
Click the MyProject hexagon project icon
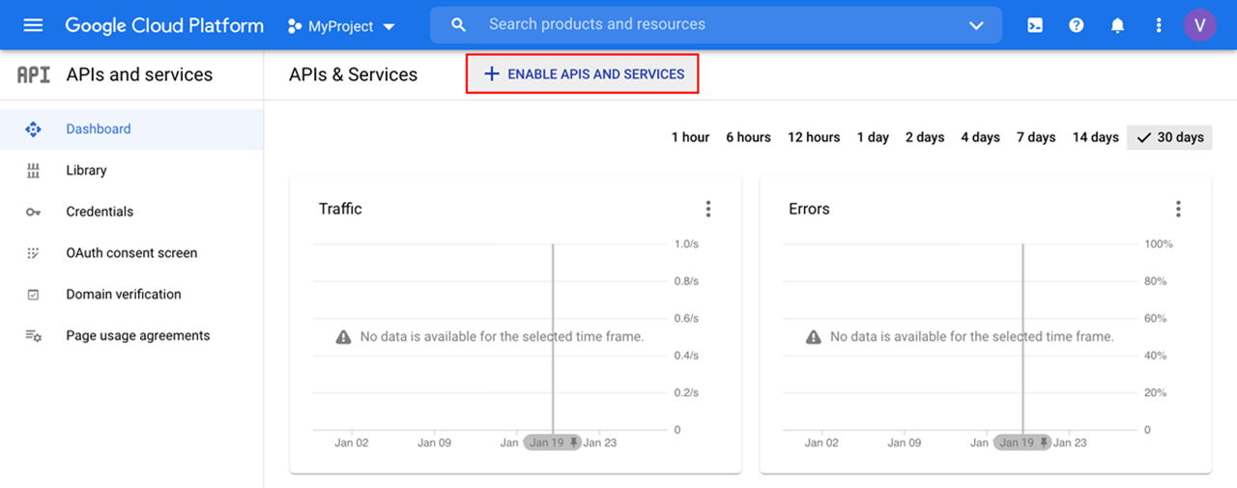point(295,26)
